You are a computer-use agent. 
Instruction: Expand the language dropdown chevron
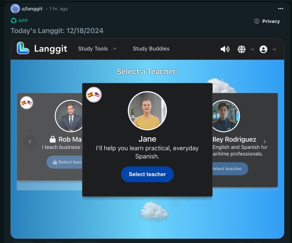click(x=252, y=49)
